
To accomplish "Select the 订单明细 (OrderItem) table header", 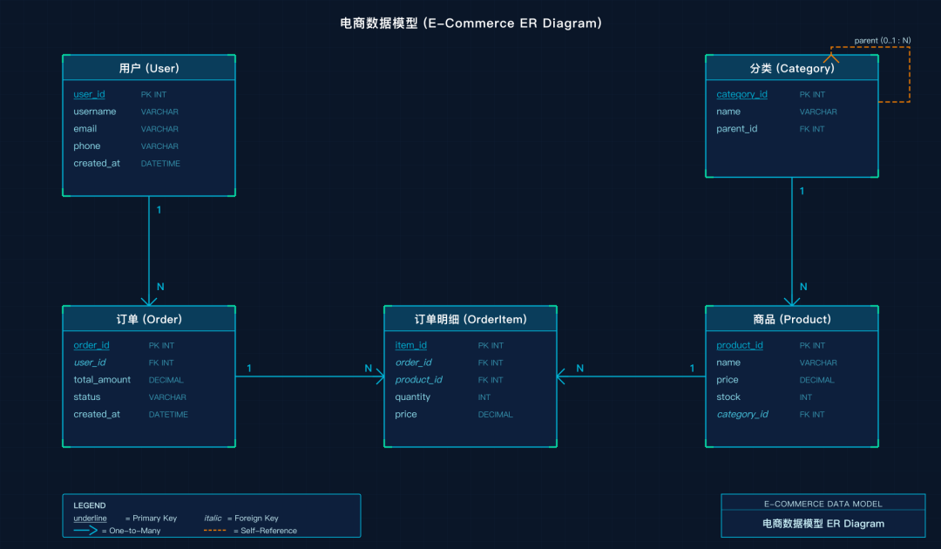I will click(x=470, y=319).
